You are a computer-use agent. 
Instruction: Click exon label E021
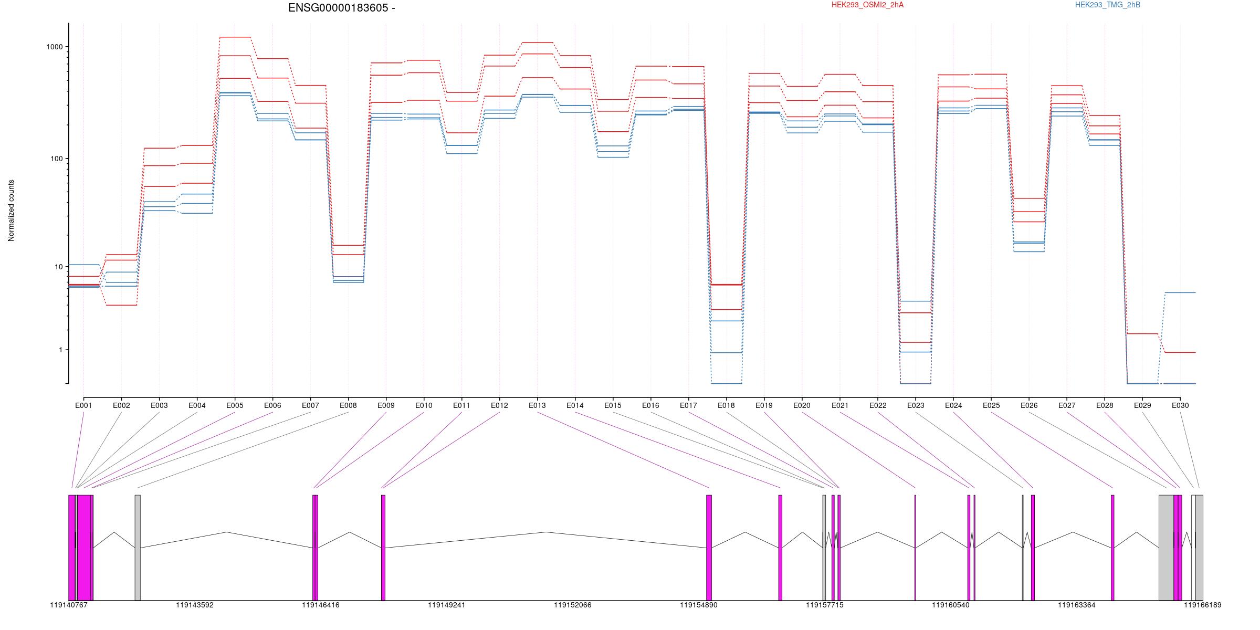pos(840,405)
